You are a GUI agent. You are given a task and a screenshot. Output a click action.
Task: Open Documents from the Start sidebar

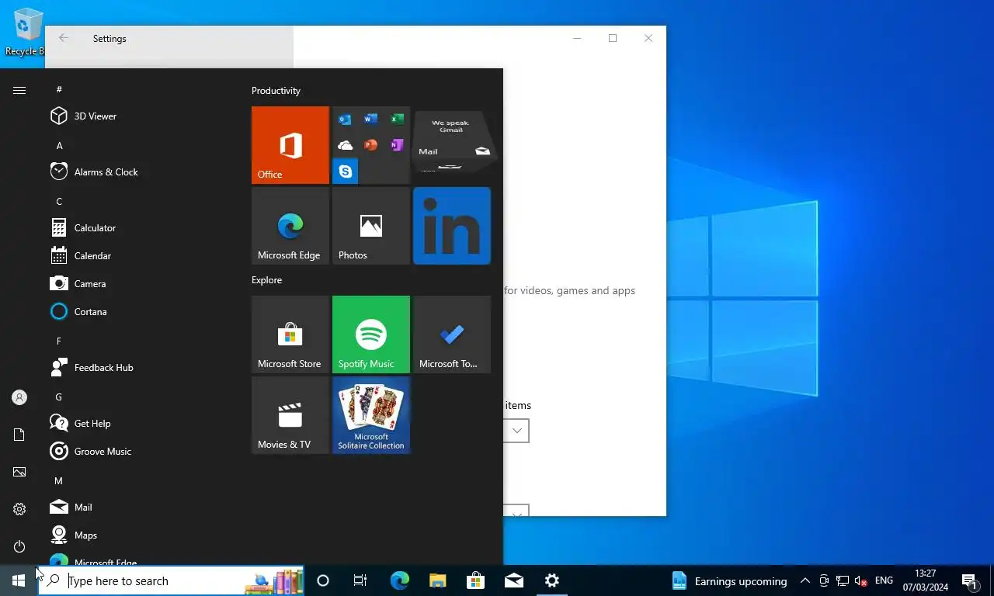click(19, 435)
